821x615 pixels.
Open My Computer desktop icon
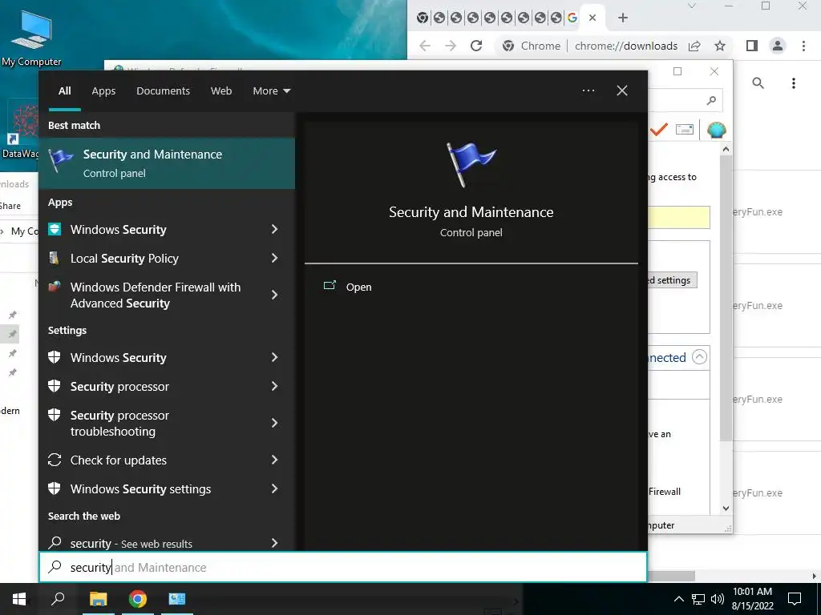[31, 39]
